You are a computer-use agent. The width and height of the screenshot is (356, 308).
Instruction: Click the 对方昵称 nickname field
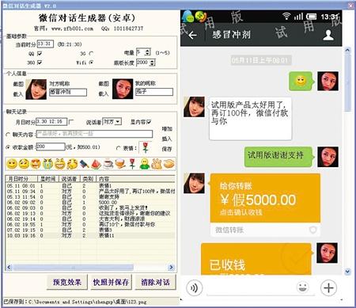tap(68, 92)
